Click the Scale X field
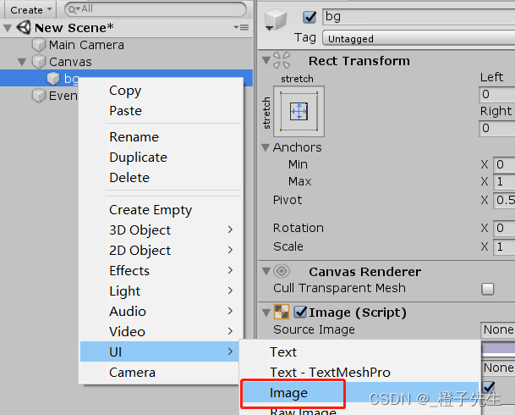Screen dimensions: 515x415 click(x=504, y=246)
